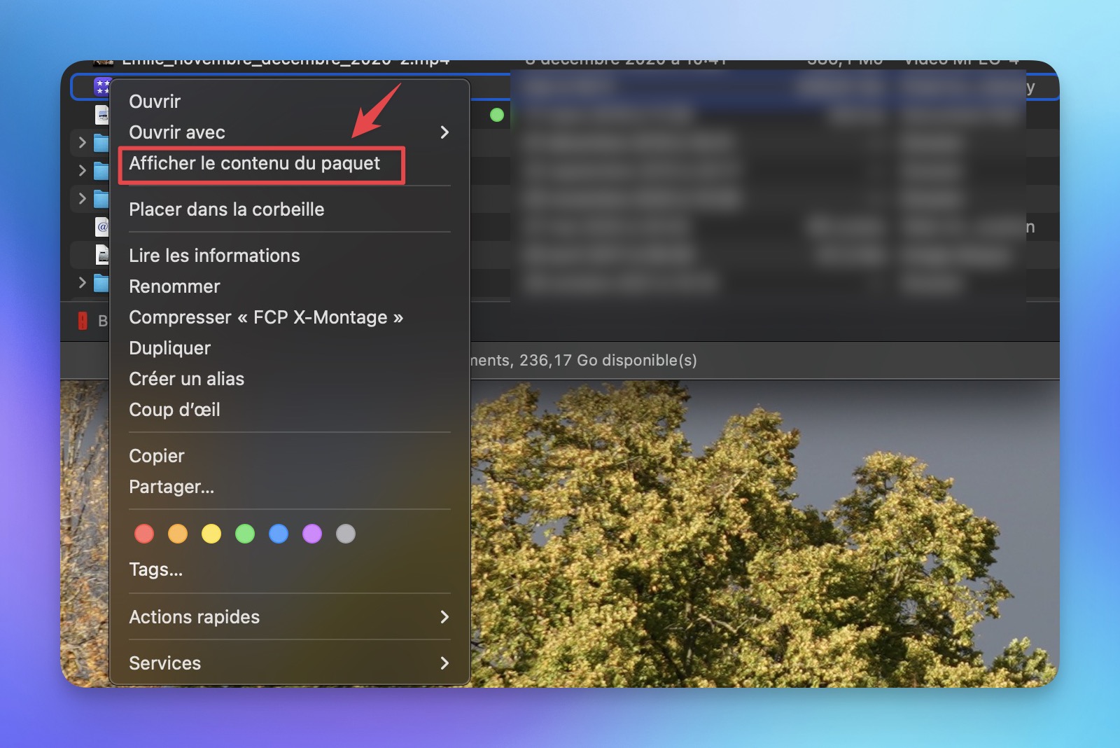Screen dimensions: 1120x748
Task: Choose Renommer from the menu
Action: pyautogui.click(x=289, y=286)
